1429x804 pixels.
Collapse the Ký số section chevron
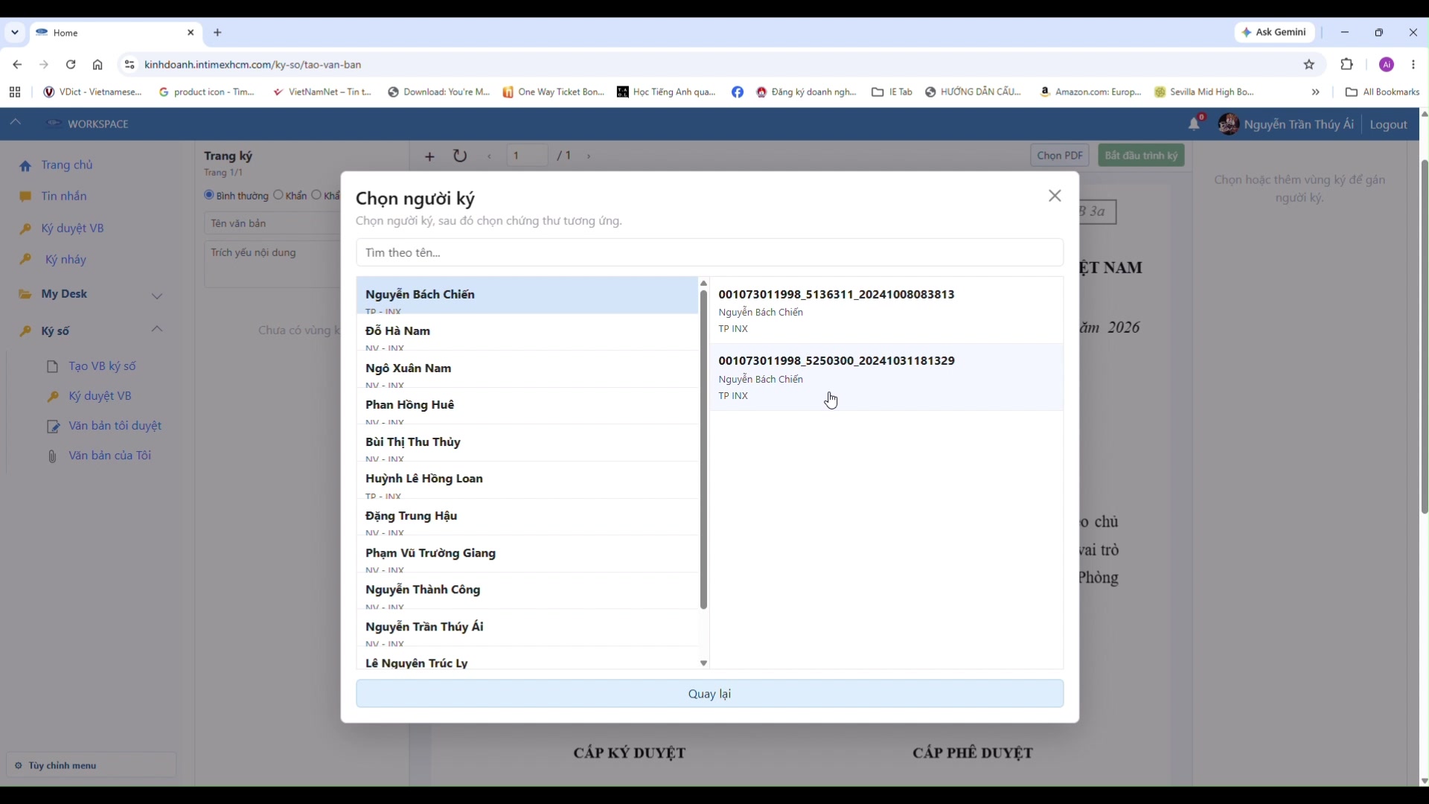[x=157, y=329]
